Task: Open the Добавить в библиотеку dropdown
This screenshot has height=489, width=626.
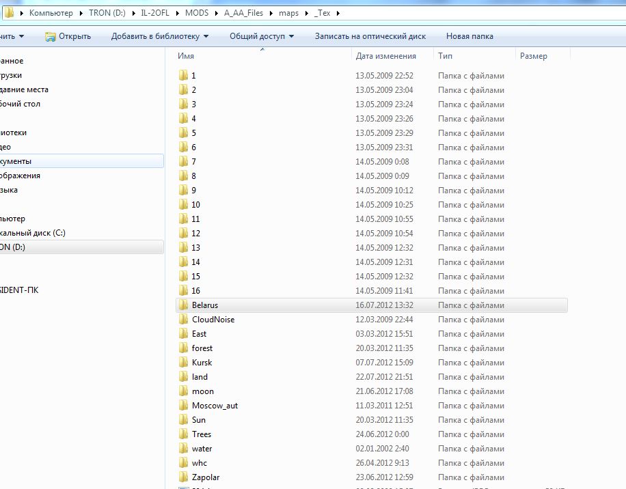Action: point(160,36)
